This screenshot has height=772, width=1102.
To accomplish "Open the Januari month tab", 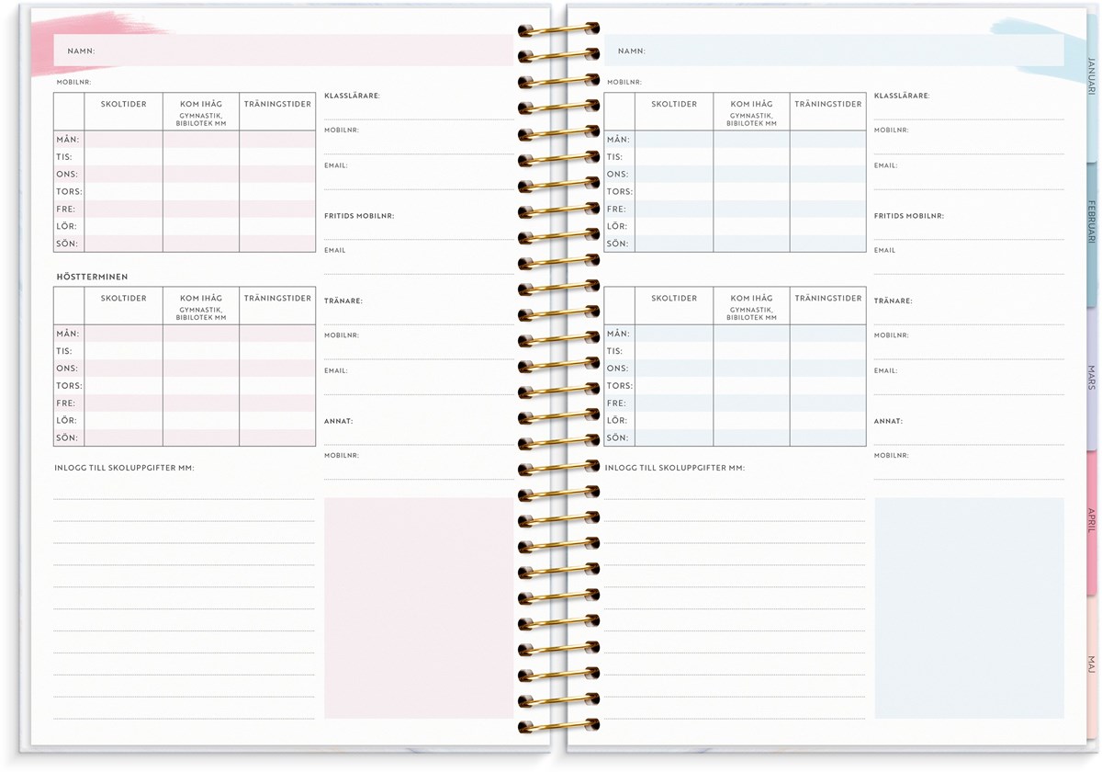I will pos(1090,78).
